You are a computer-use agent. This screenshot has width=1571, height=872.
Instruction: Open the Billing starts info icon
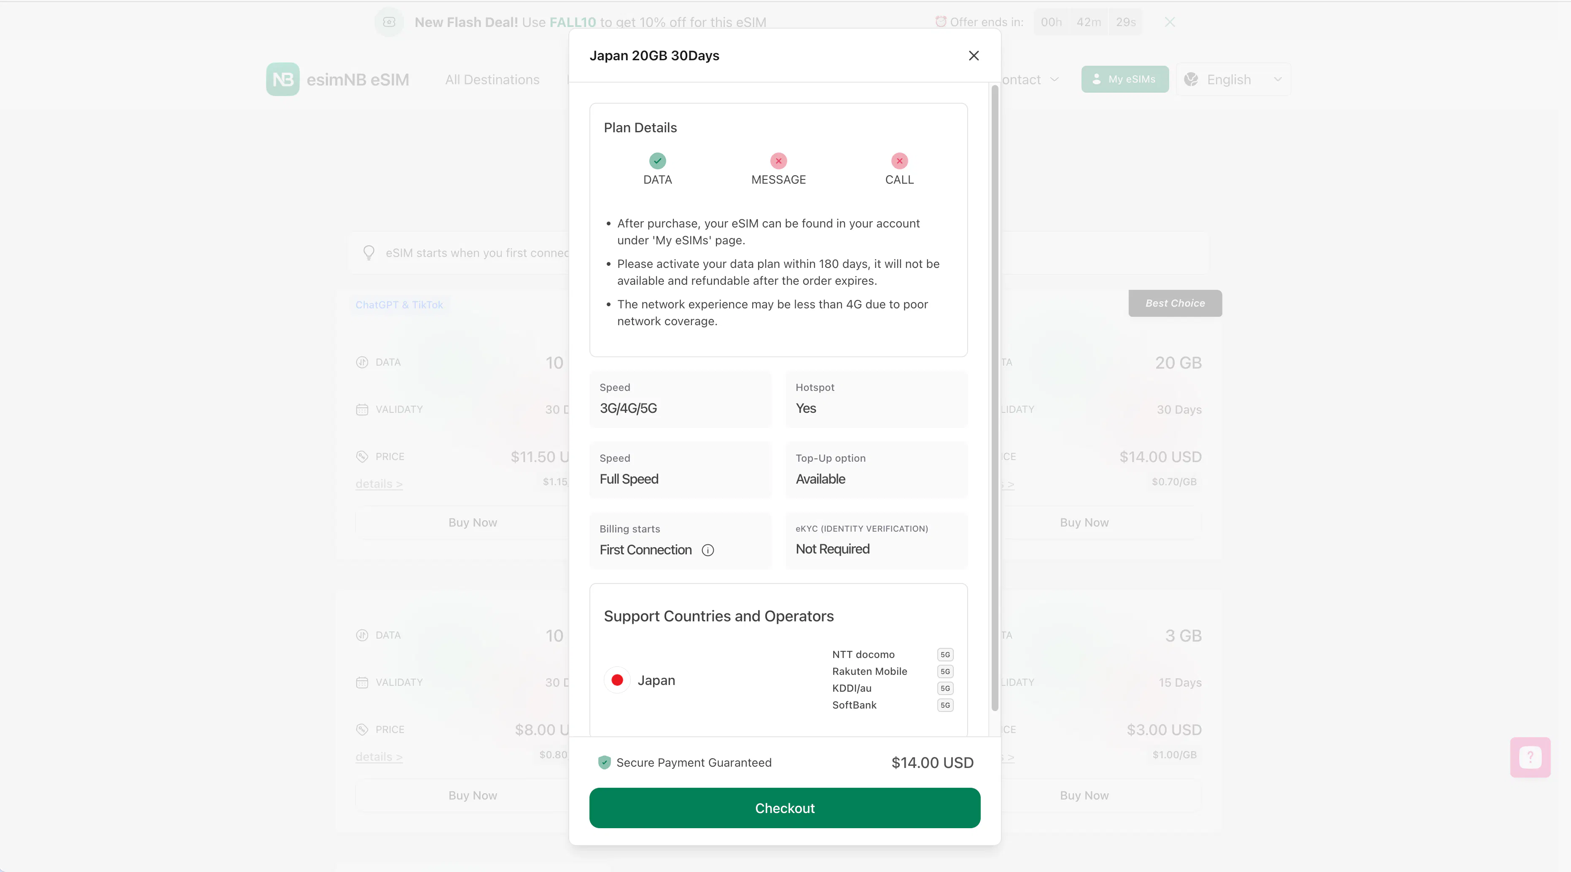[x=707, y=550]
